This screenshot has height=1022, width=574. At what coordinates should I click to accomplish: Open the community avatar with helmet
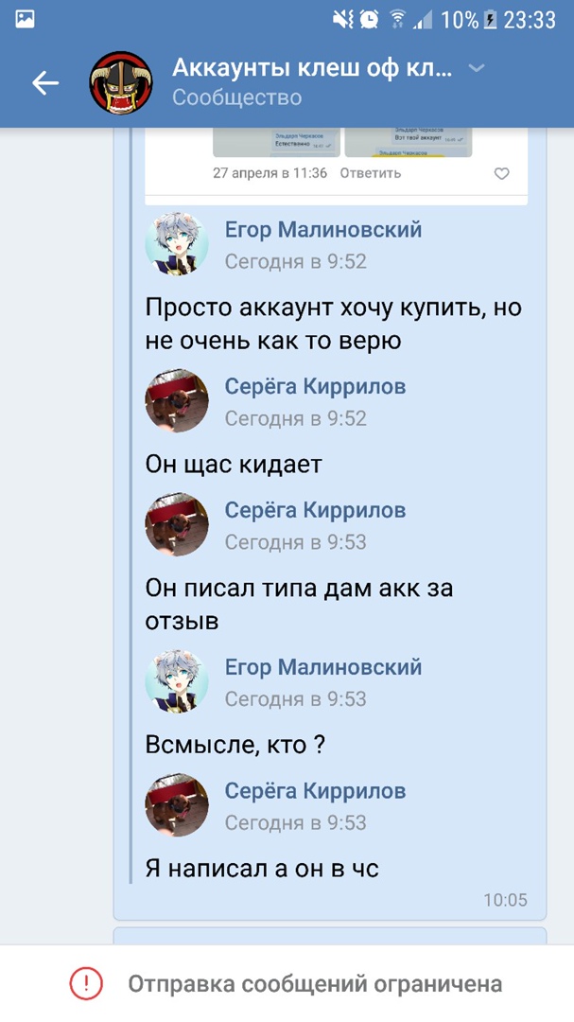(x=120, y=82)
